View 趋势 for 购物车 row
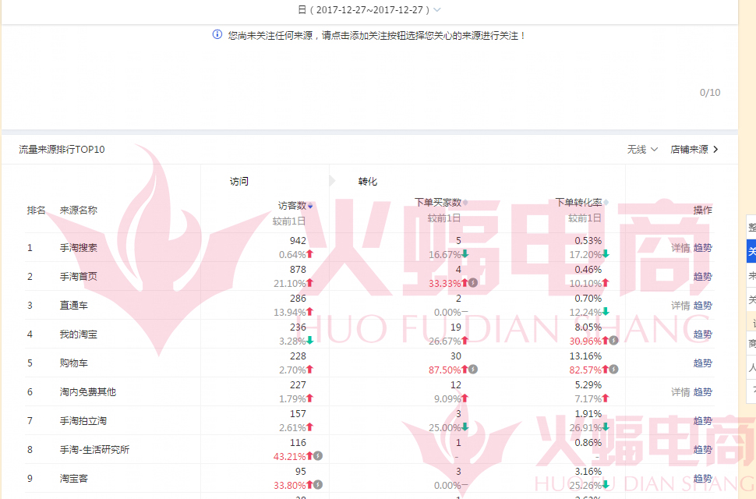The height and width of the screenshot is (499, 756). pos(702,363)
